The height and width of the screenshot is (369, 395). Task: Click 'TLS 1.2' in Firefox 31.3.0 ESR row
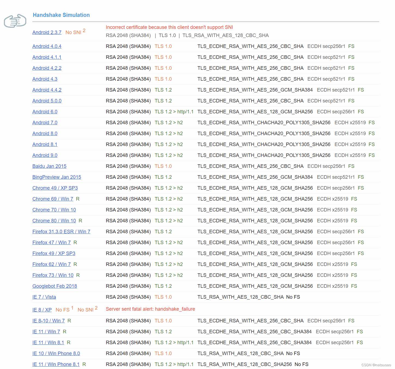pos(163,232)
